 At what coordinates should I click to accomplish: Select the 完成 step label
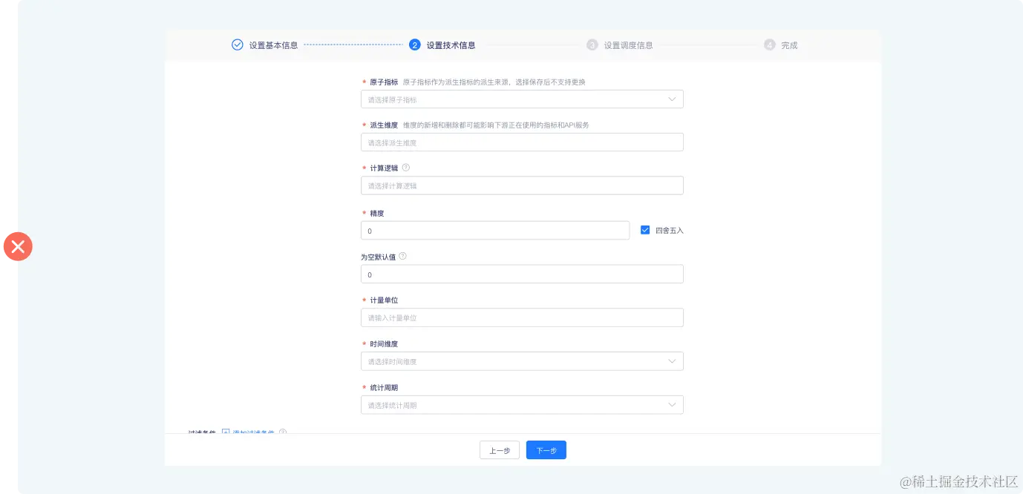tap(789, 45)
